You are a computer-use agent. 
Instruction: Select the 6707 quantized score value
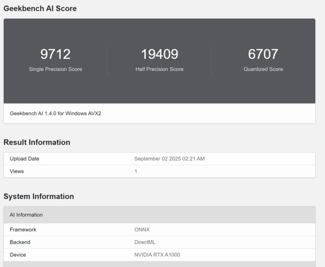click(263, 54)
